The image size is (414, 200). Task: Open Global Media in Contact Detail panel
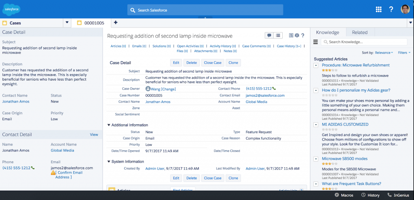(x=62, y=150)
